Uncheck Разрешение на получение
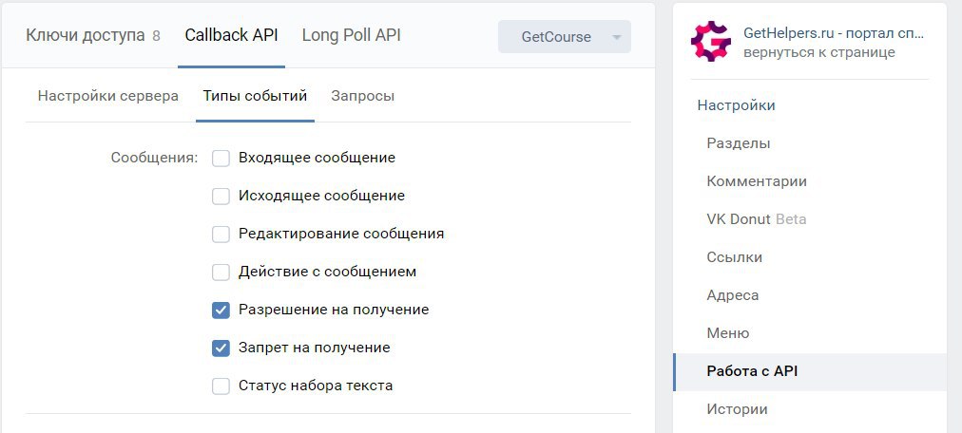Screen dimensions: 962x433 pyautogui.click(x=221, y=310)
